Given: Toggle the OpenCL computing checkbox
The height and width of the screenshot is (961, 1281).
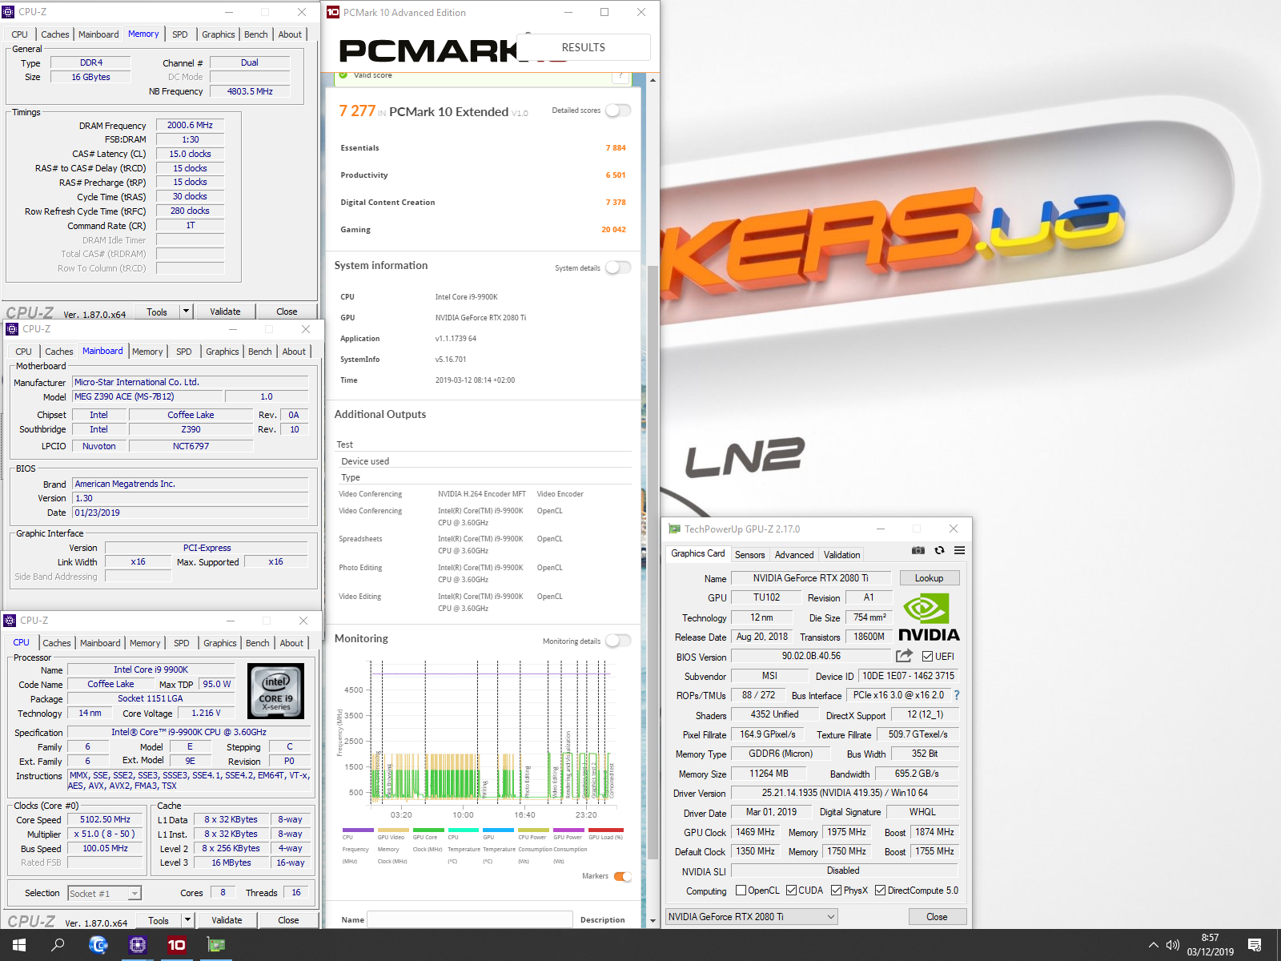Looking at the screenshot, I should point(741,891).
